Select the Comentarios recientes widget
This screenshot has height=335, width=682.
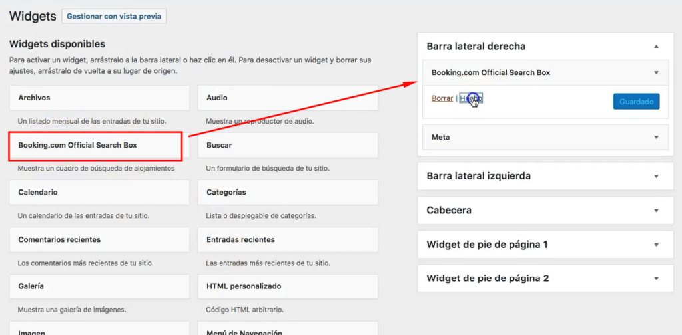(100, 239)
